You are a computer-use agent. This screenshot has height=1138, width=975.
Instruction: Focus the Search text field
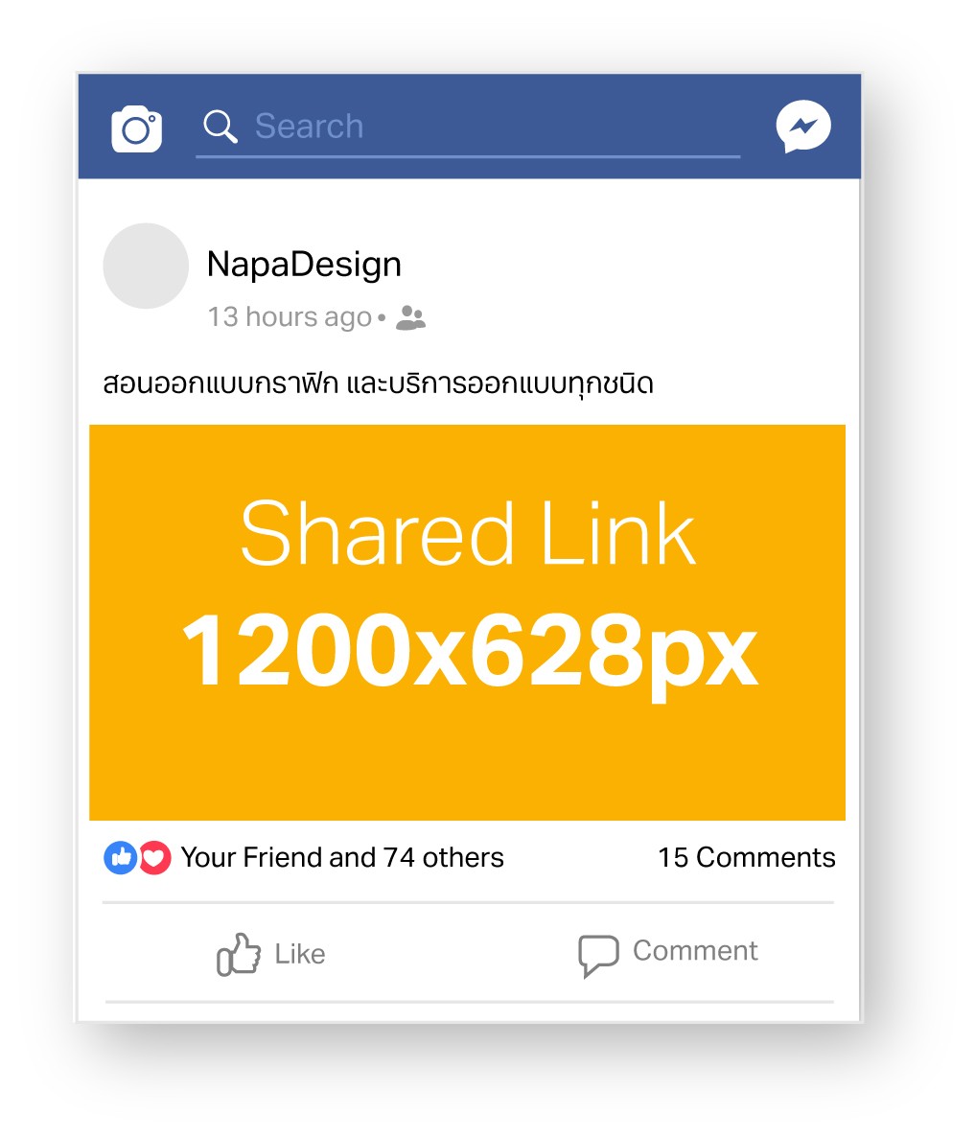click(x=468, y=128)
